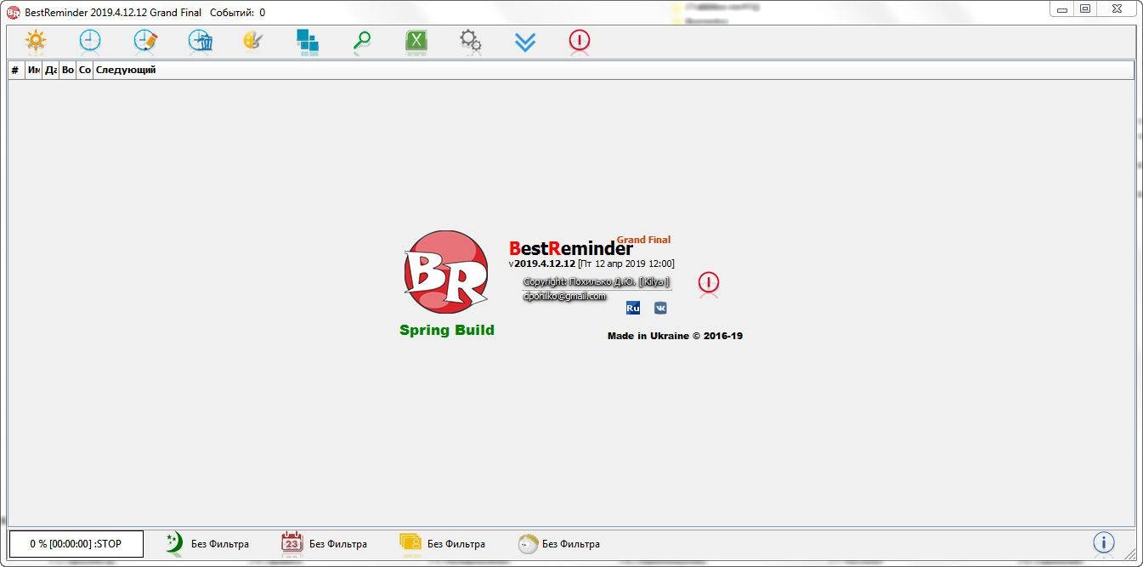The image size is (1143, 567).
Task: Click the 'Spring Build' green label
Action: (x=447, y=330)
